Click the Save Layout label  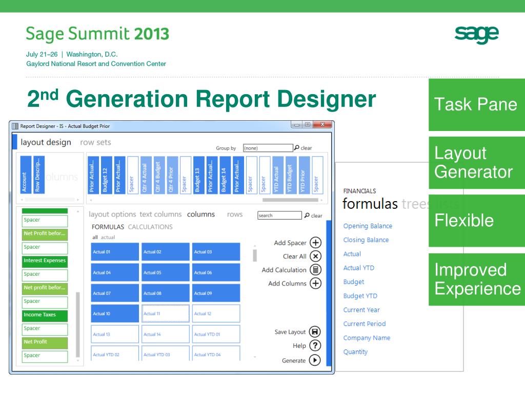290,332
